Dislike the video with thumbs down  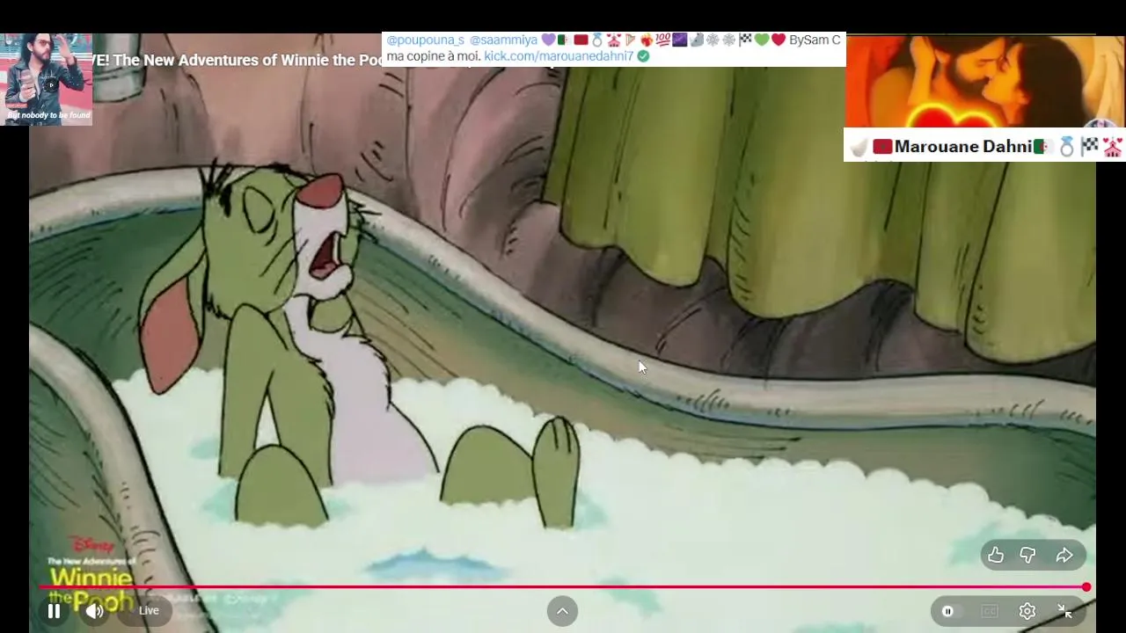tap(1027, 555)
